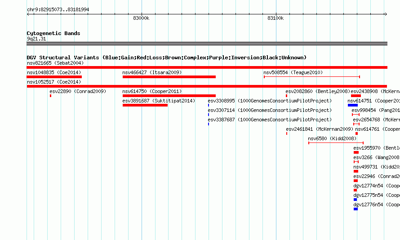
Task: Click the red bar under esv1955970
Action: (x=356, y=152)
